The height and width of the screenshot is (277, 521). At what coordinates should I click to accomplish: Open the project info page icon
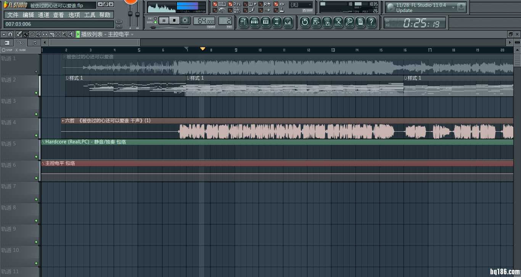[x=360, y=22]
